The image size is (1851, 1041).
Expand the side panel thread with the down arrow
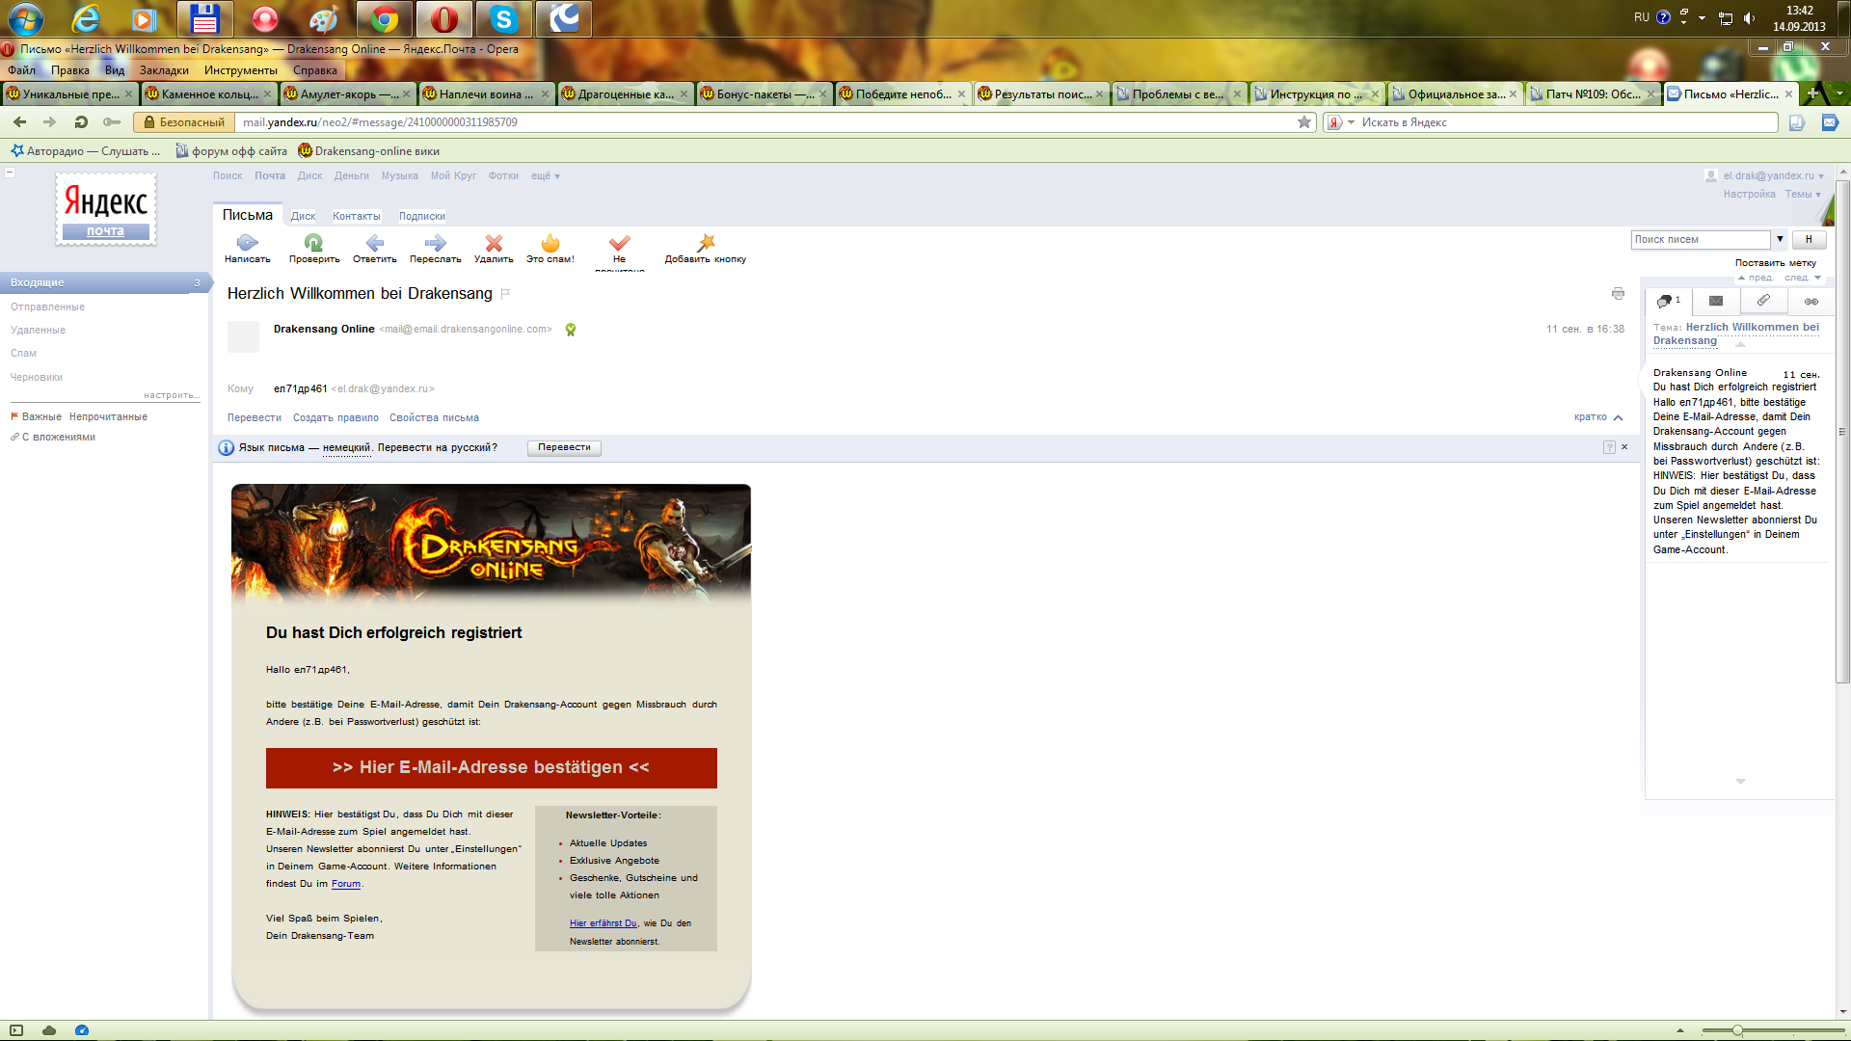point(1740,782)
